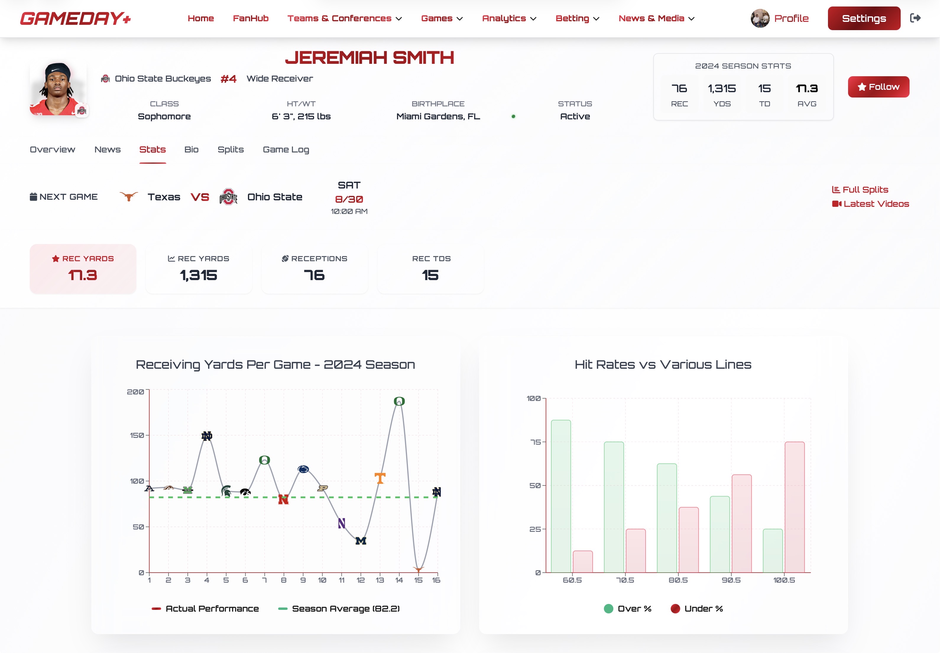Expand the Teams & Conferences menu
The image size is (940, 653).
(345, 18)
